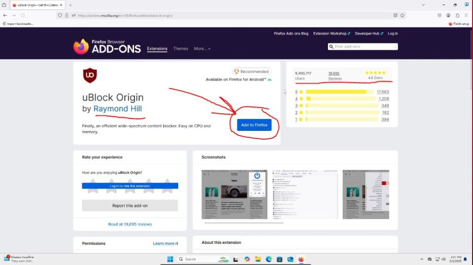Open Outlook from the taskbar
The width and height of the screenshot is (473, 265).
point(291,259)
